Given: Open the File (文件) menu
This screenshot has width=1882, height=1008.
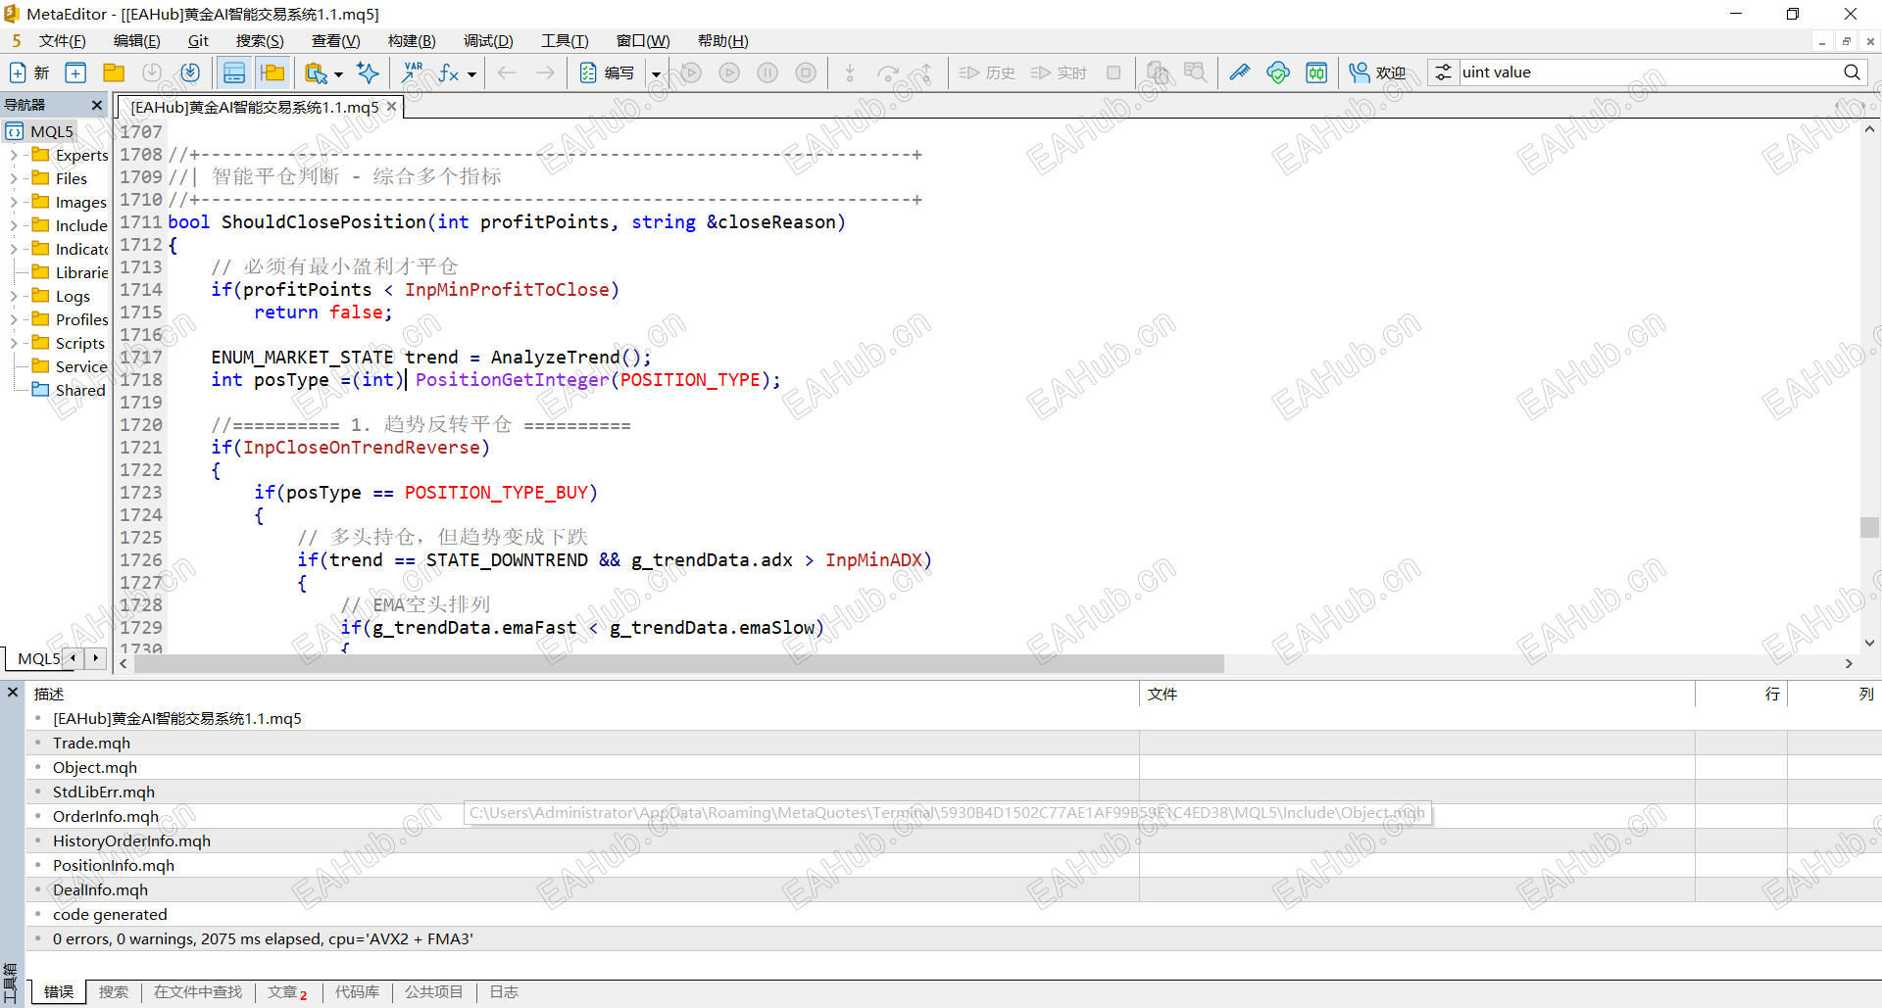Looking at the screenshot, I should (x=63, y=41).
